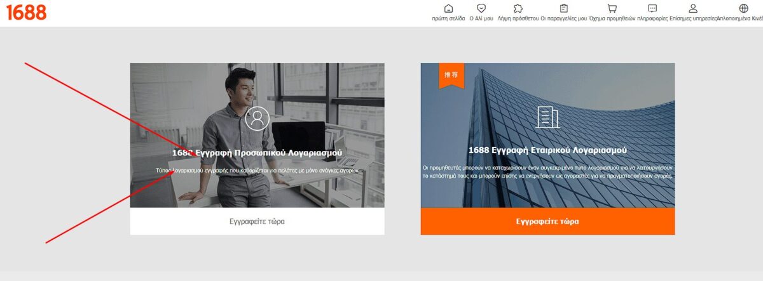Image resolution: width=763 pixels, height=281 pixels.
Task: Open "Λήψη πρόσθετου" menu item
Action: click(518, 19)
